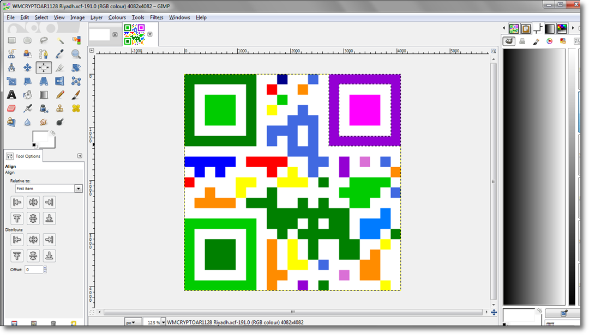
Task: Select the Rotate tool
Action: click(x=76, y=68)
